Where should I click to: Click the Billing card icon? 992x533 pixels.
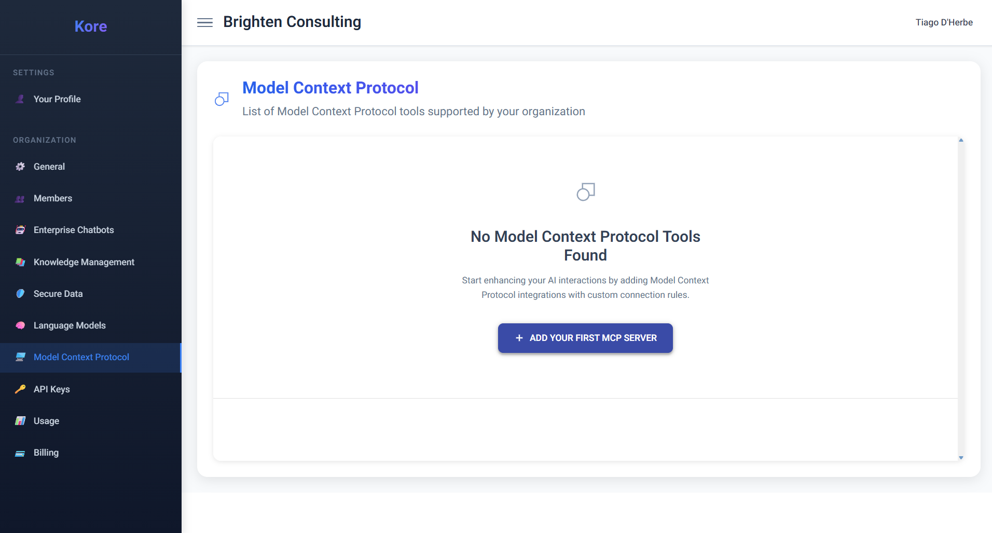click(20, 453)
